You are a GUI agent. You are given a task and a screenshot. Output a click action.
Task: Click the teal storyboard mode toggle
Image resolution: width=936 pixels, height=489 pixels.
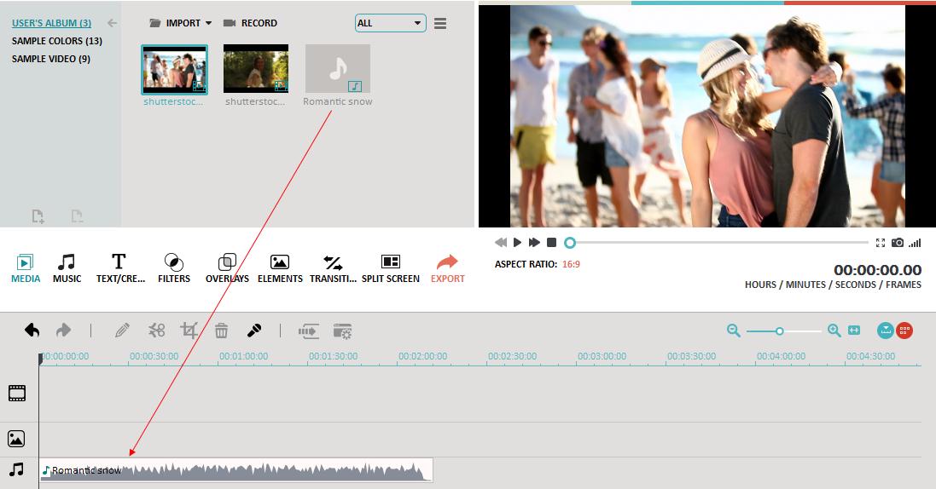[x=886, y=331]
